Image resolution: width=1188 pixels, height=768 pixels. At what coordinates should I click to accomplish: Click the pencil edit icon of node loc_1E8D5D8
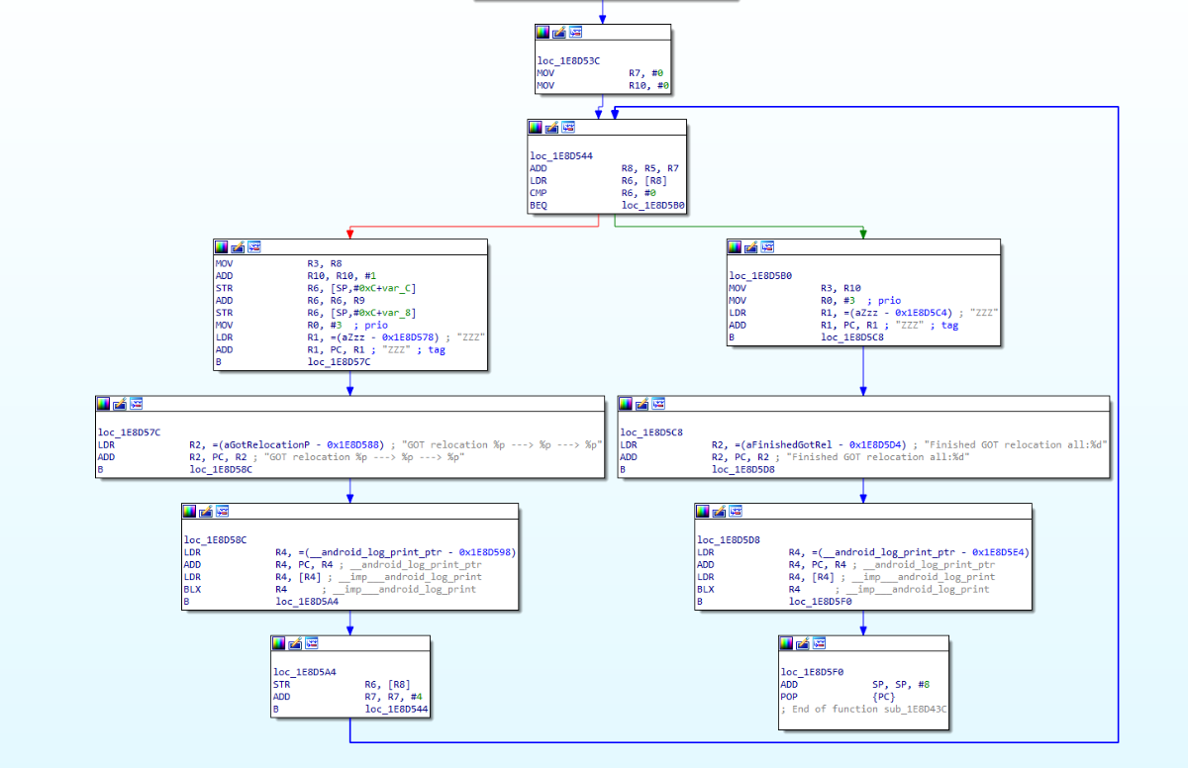[719, 511]
